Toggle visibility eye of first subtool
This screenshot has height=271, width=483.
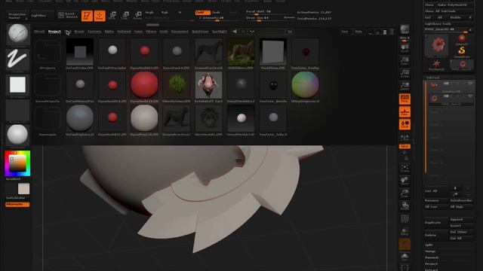pos(470,84)
